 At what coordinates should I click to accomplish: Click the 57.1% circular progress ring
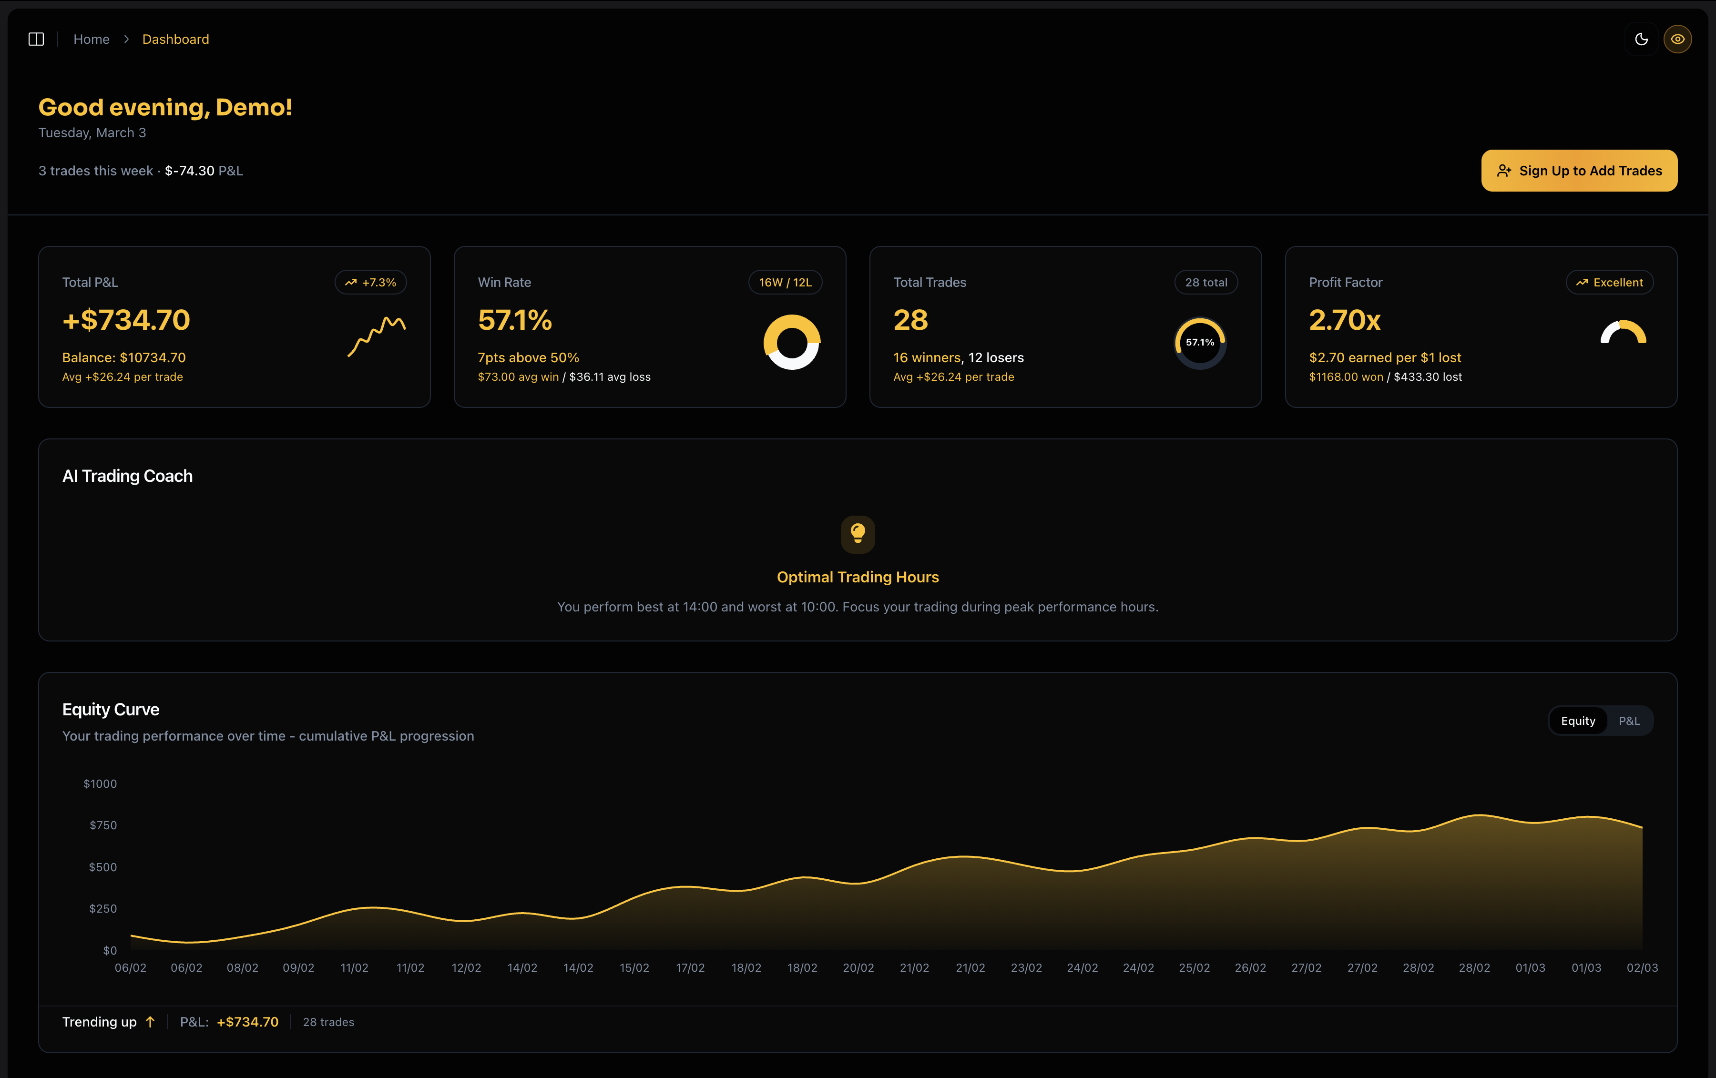[1200, 343]
